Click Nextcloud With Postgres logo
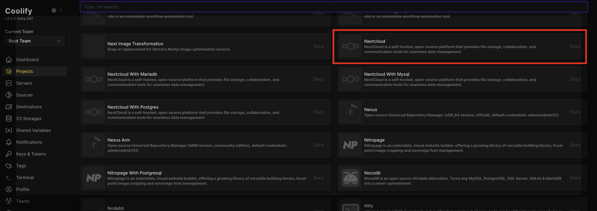The height and width of the screenshot is (211, 597). (x=94, y=112)
